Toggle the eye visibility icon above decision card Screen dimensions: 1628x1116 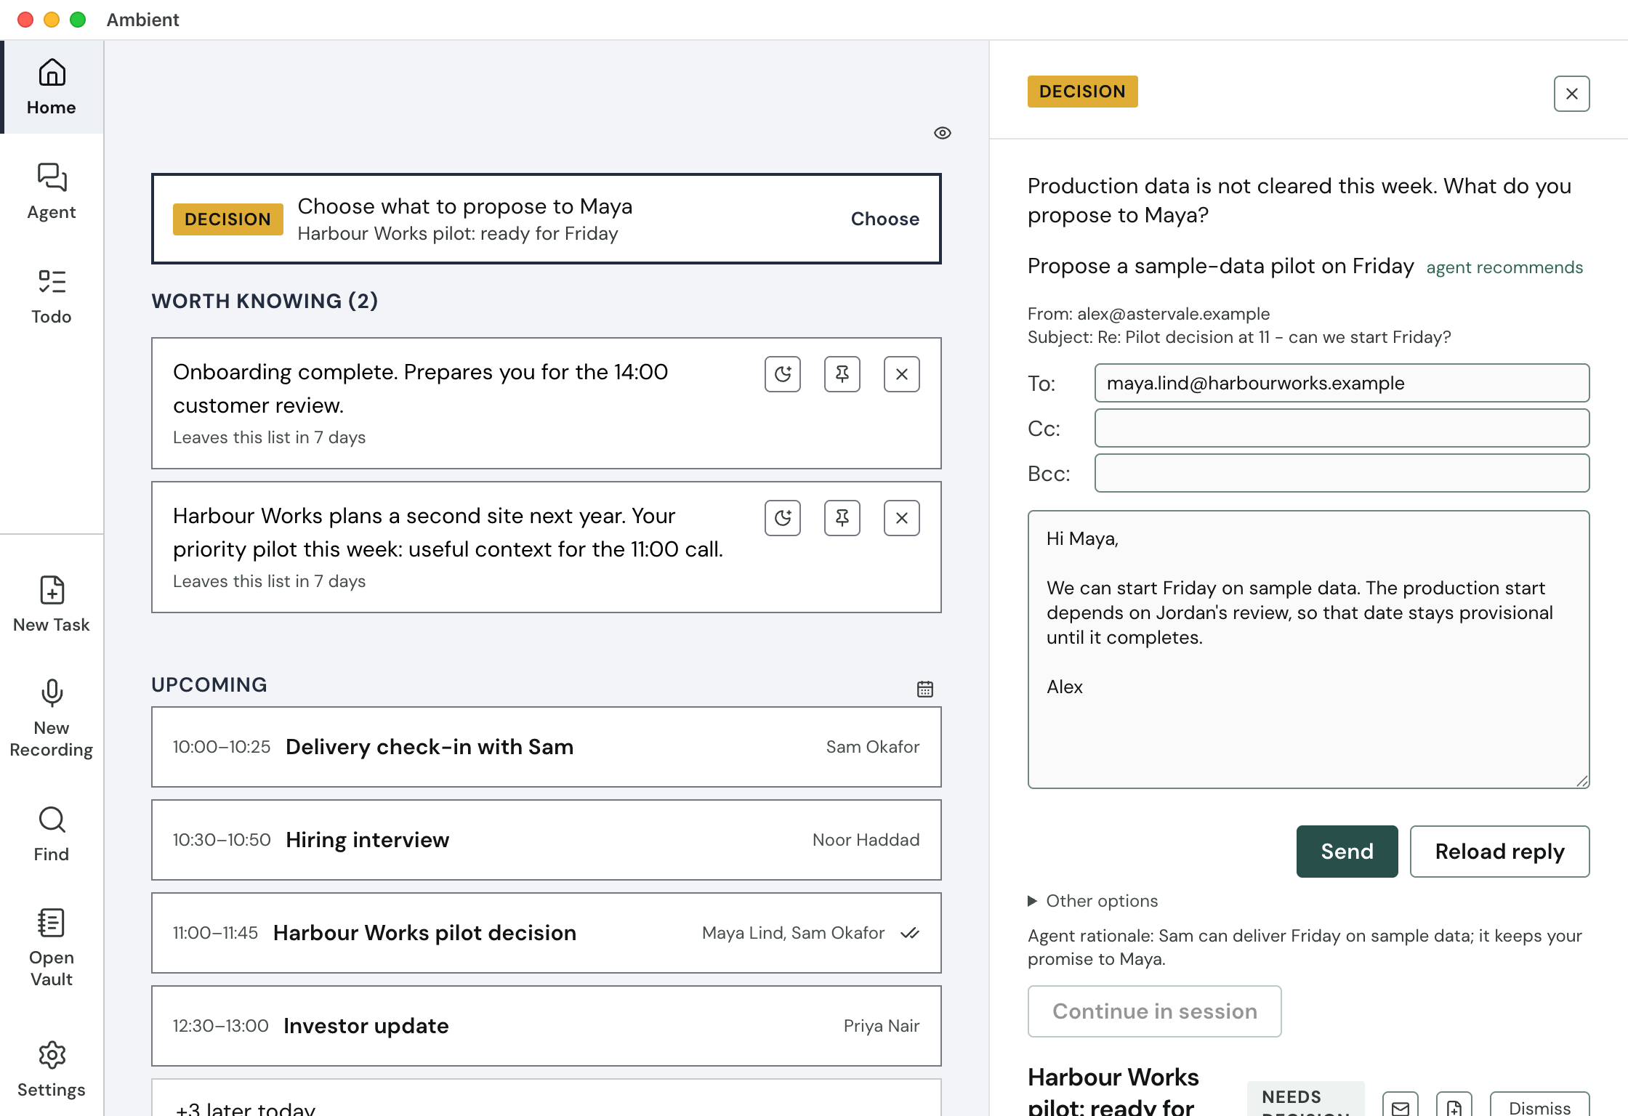click(942, 133)
